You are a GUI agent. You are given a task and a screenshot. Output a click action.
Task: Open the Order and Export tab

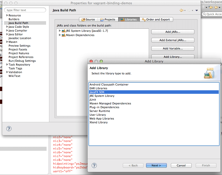[157, 19]
